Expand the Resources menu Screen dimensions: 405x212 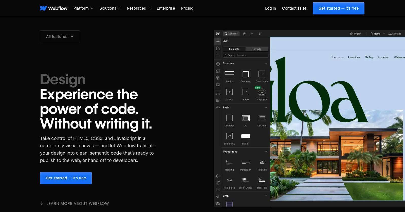pyautogui.click(x=139, y=8)
